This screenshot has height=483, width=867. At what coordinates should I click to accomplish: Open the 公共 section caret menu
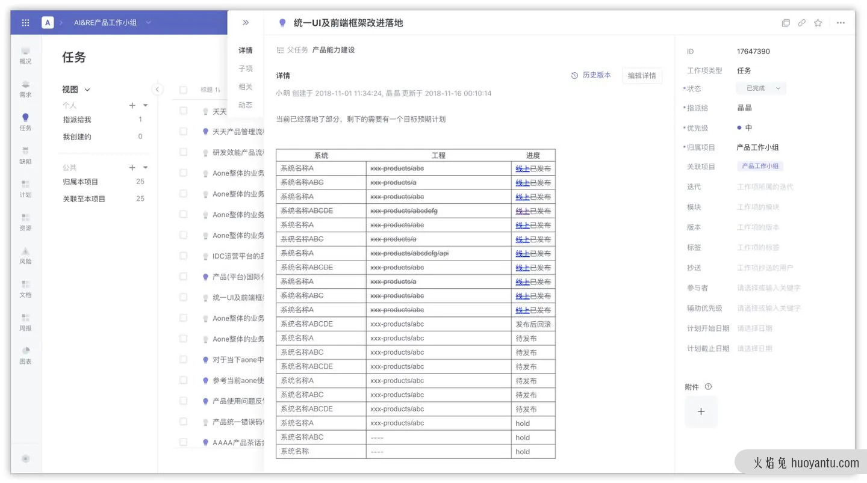point(145,168)
